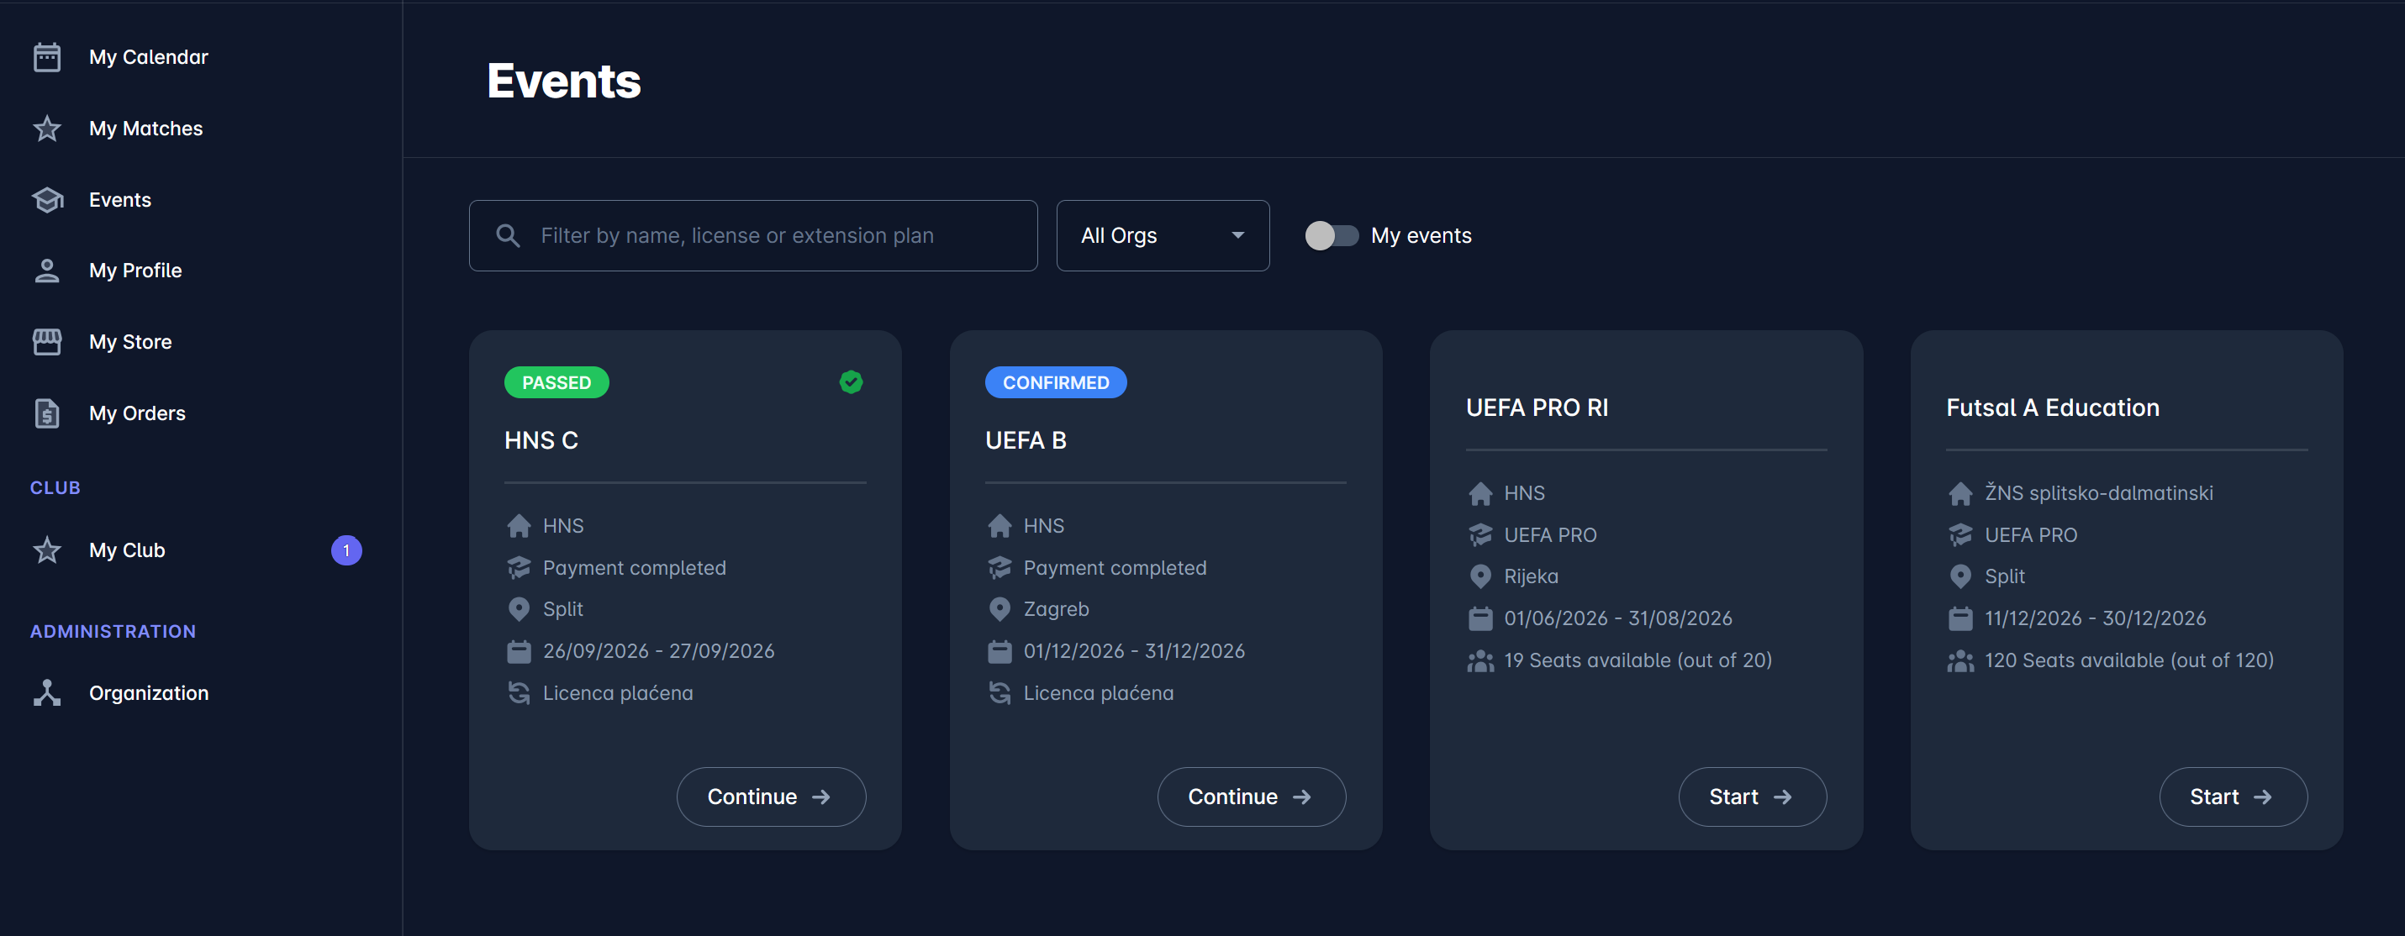This screenshot has height=936, width=2405.
Task: Click the My Profile person icon
Action: point(47,271)
